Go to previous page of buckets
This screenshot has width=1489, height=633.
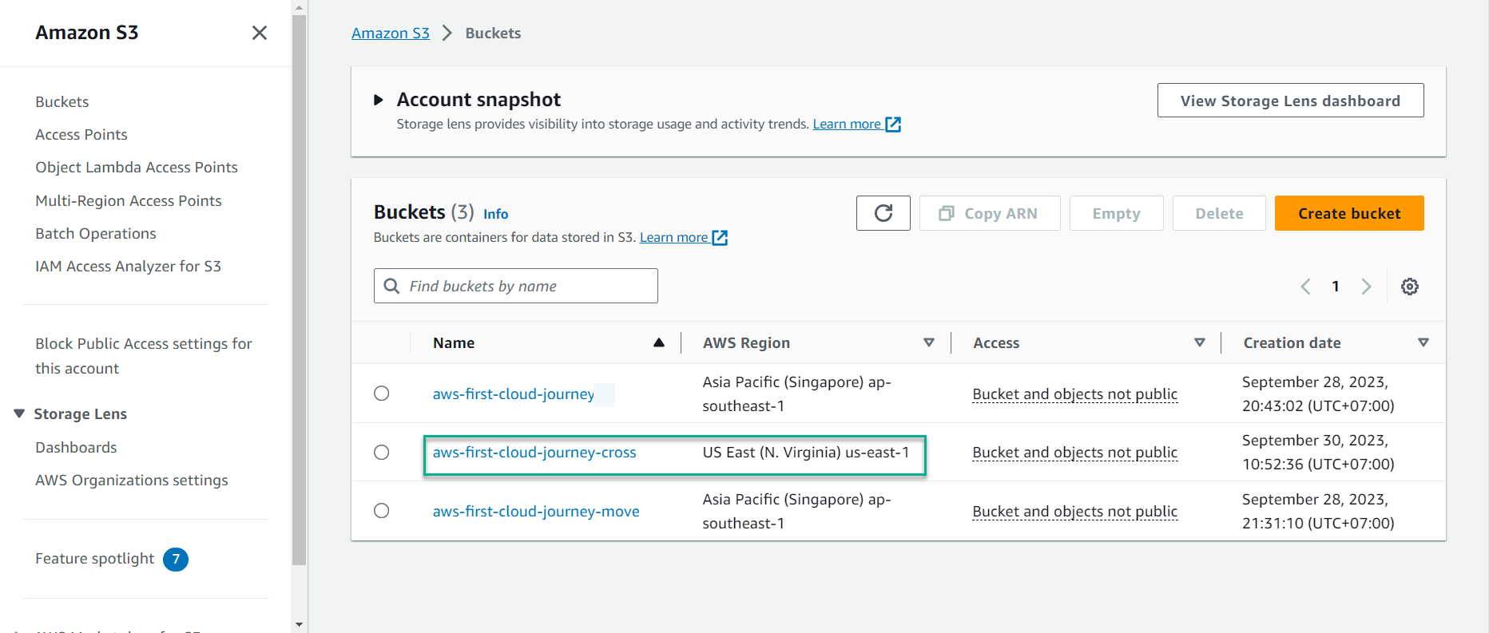[x=1305, y=287]
